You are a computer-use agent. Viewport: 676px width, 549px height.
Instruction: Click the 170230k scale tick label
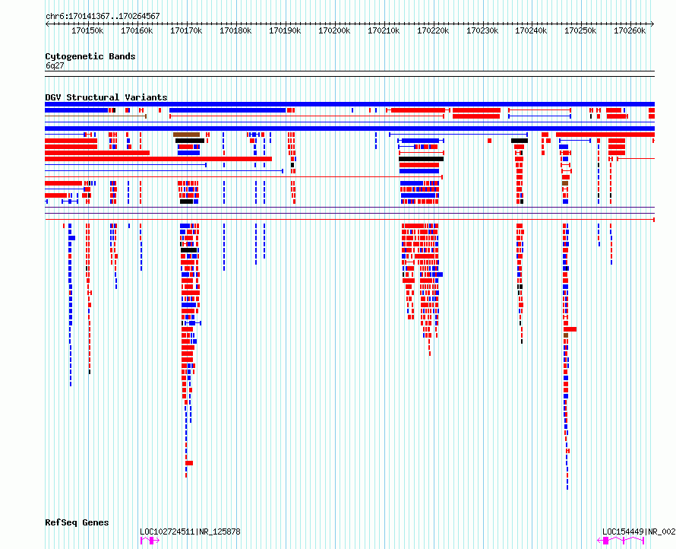482,30
